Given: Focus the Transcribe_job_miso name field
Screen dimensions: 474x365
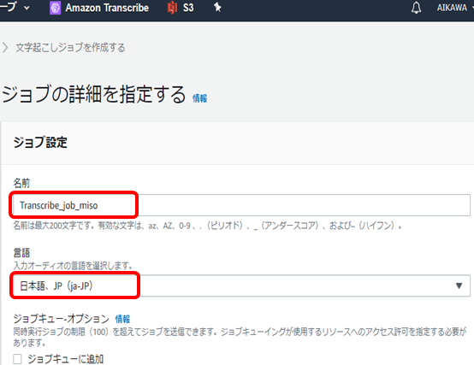Looking at the screenshot, I should click(241, 205).
